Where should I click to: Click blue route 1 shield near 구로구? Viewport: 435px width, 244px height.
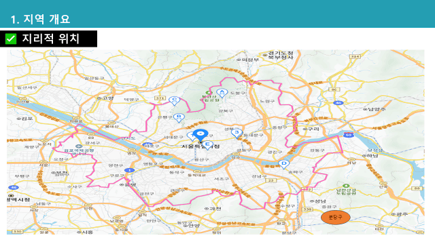(129, 170)
